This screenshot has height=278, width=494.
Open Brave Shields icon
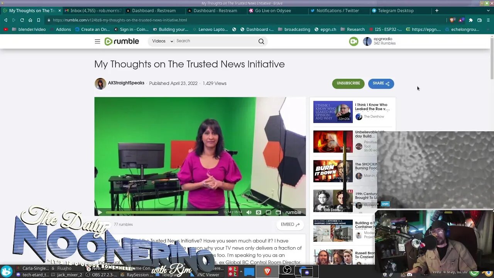coord(452,20)
